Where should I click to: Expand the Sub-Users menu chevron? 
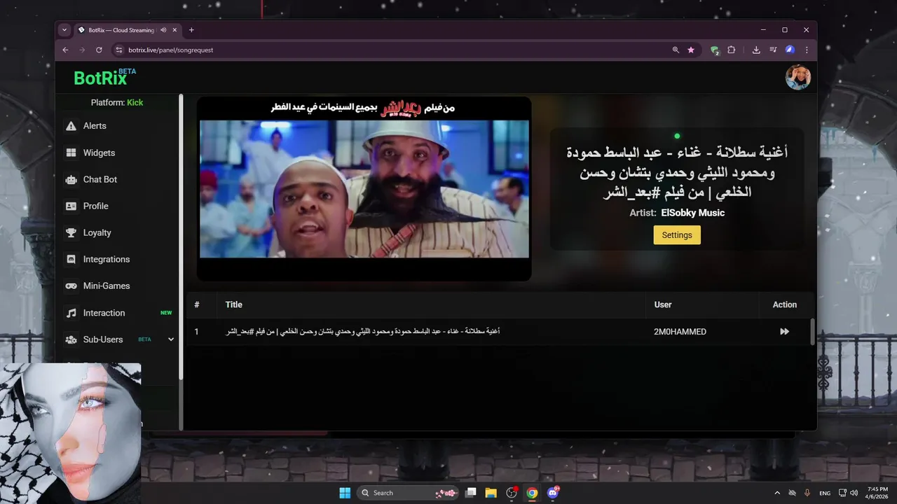[171, 339]
